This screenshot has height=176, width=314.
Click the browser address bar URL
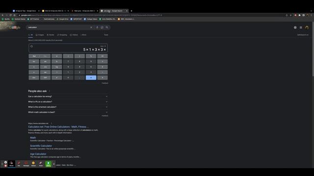coord(91,15)
